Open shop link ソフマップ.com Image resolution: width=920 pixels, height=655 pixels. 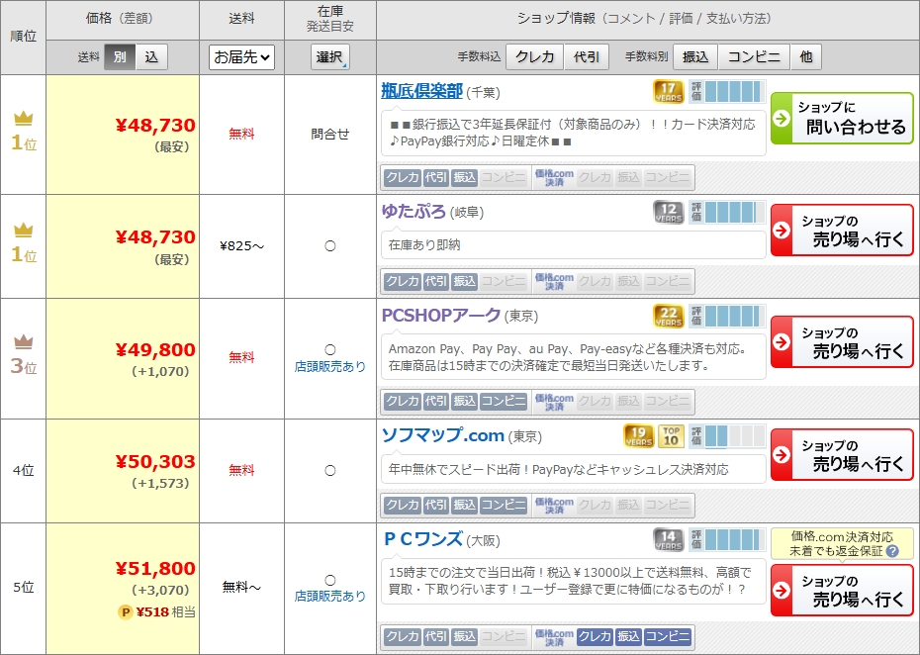(443, 435)
